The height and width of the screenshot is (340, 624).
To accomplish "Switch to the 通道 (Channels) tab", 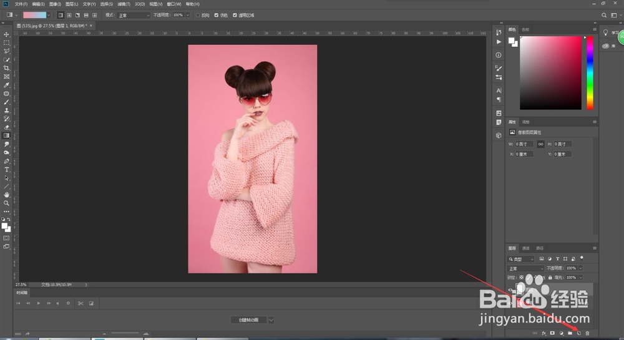I will [x=526, y=248].
